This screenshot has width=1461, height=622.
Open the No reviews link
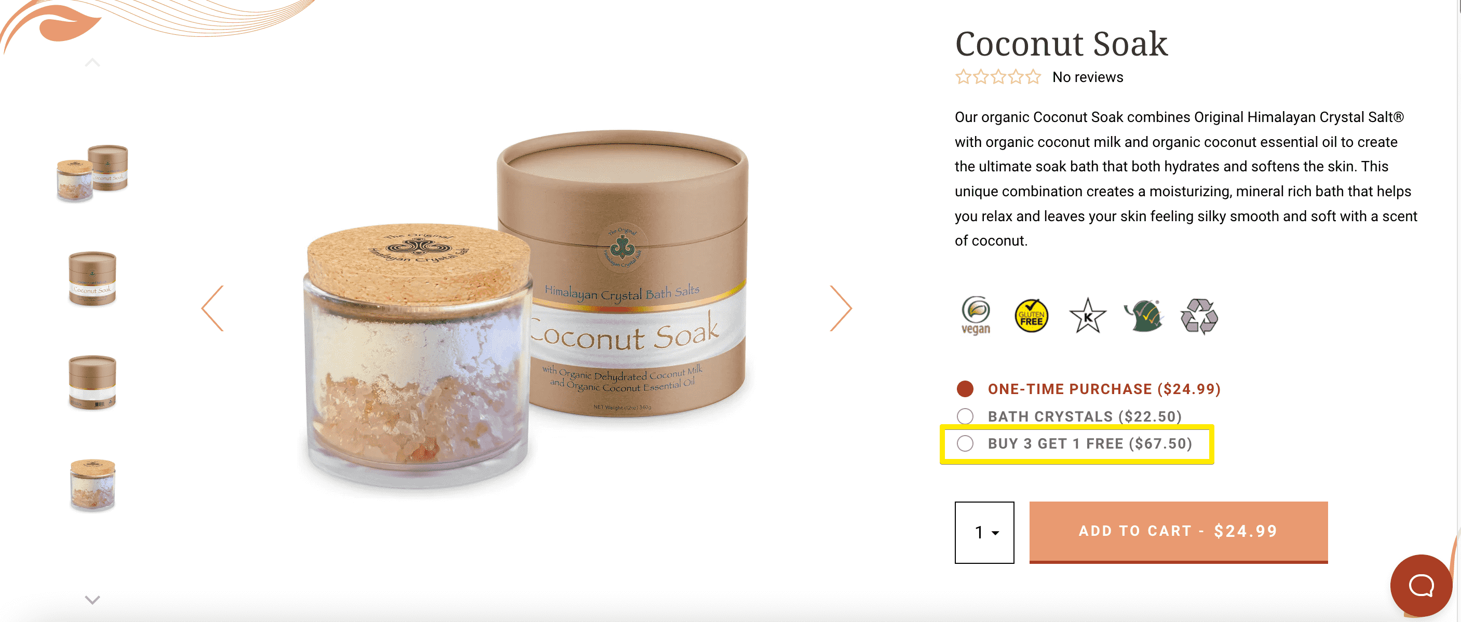1087,77
